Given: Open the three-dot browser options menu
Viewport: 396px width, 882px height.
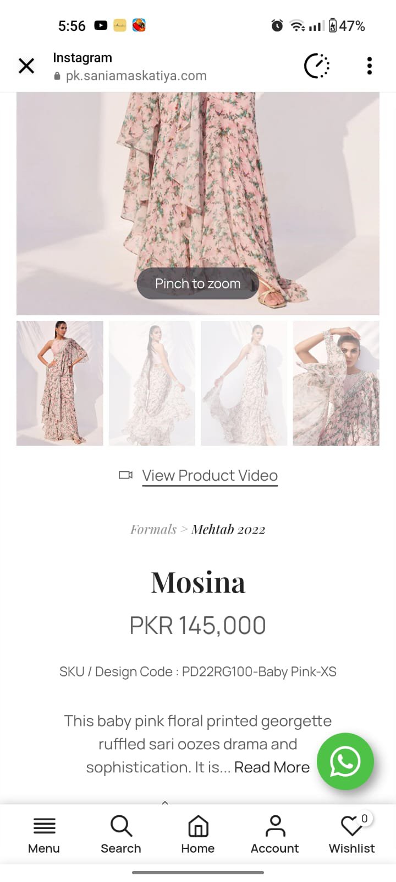Looking at the screenshot, I should click(370, 66).
